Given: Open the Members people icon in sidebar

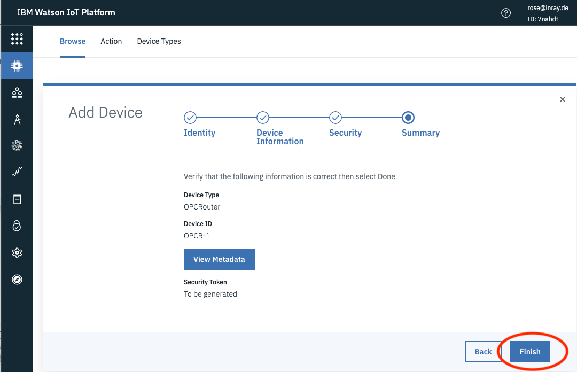Looking at the screenshot, I should click(x=17, y=92).
